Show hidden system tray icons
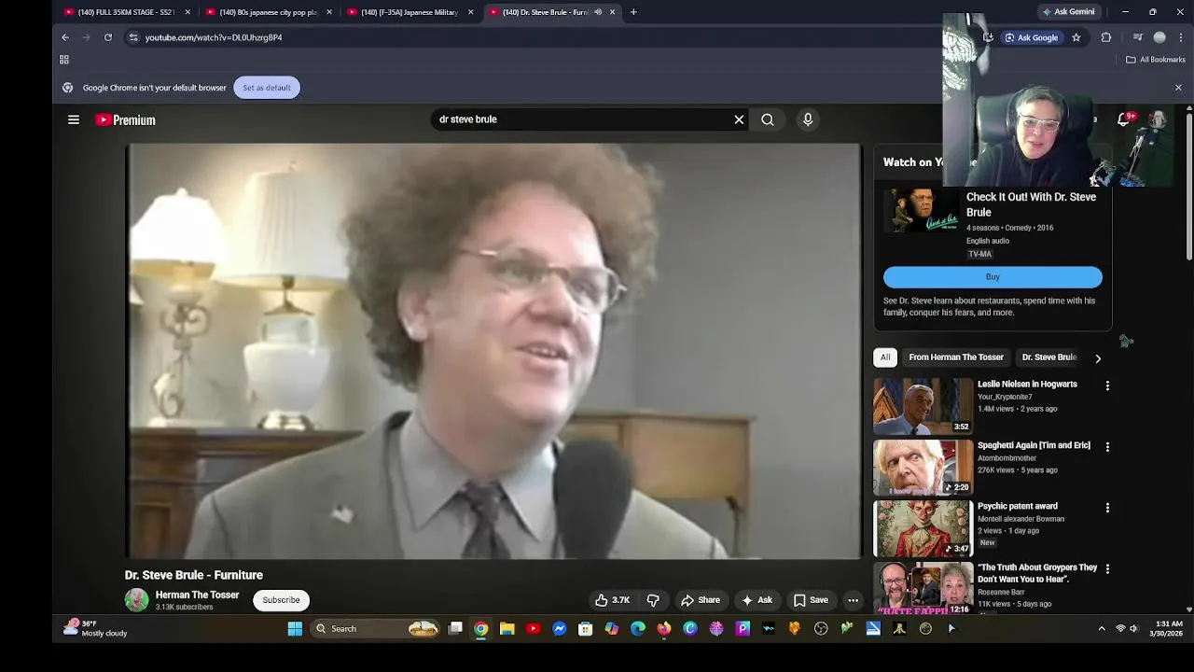This screenshot has width=1194, height=672. pos(1102,628)
